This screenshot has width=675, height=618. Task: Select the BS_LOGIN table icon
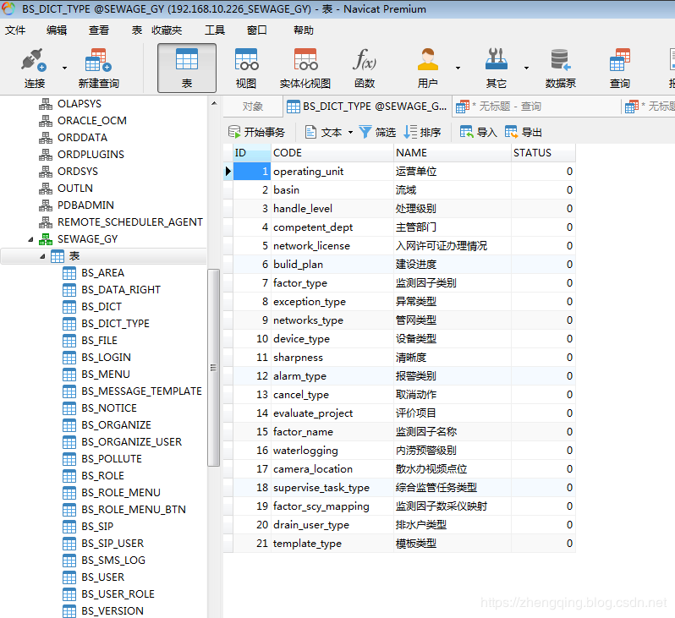pyautogui.click(x=69, y=358)
